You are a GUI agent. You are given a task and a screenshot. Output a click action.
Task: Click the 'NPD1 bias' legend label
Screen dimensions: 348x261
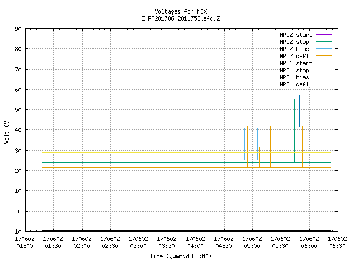[294, 77]
